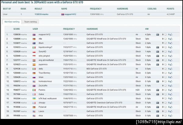183x125 pixels.
Task: View screenshot icon for eng.ahmedhelal
Action: [157, 60]
